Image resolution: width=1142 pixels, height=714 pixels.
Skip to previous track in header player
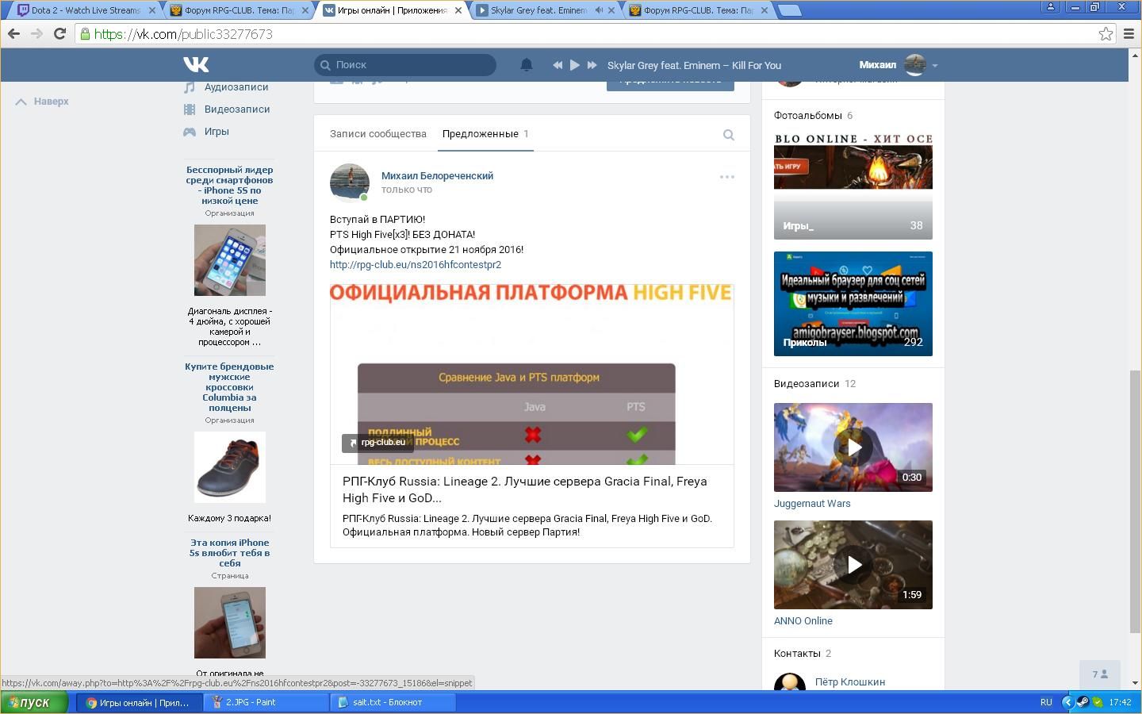point(558,65)
